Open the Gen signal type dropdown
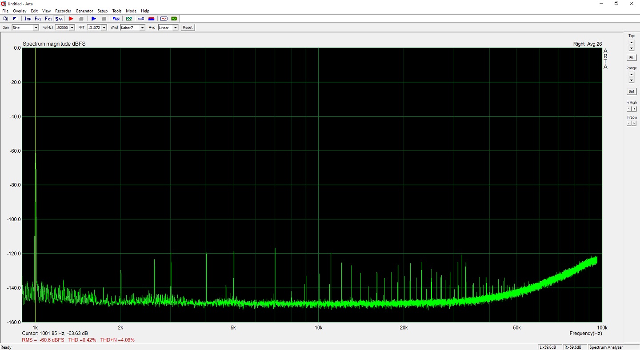This screenshot has height=350, width=640. 36,28
